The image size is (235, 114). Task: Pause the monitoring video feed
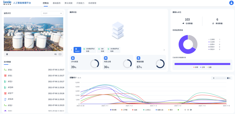coord(7,54)
